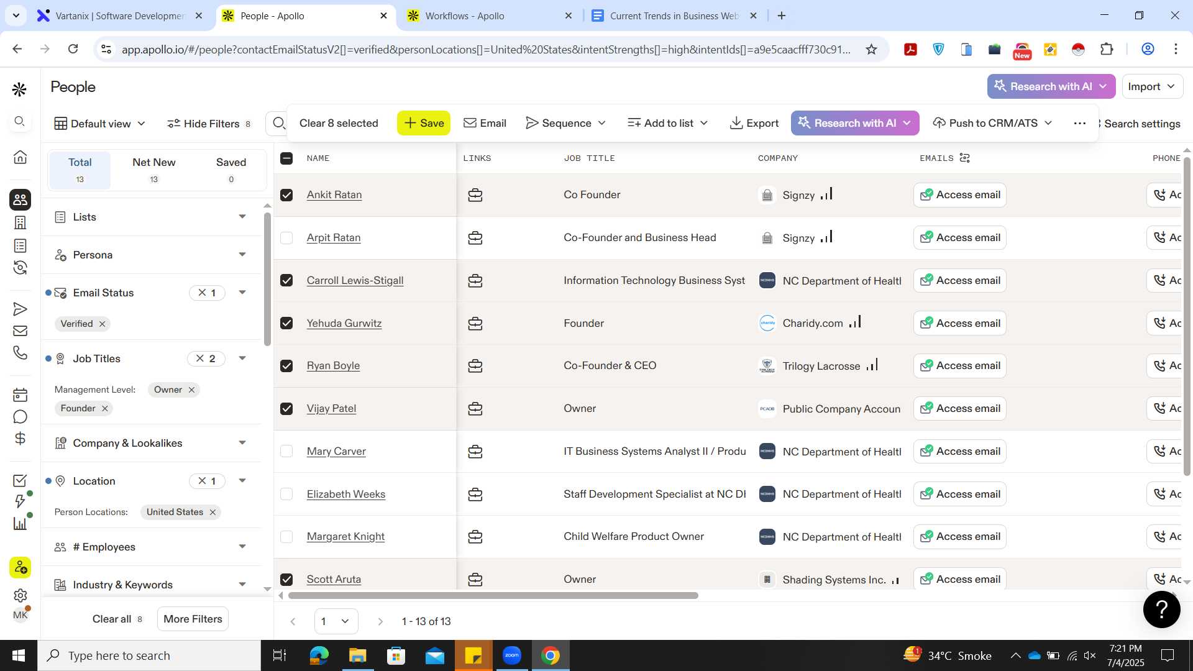Click Export button

coord(754,123)
